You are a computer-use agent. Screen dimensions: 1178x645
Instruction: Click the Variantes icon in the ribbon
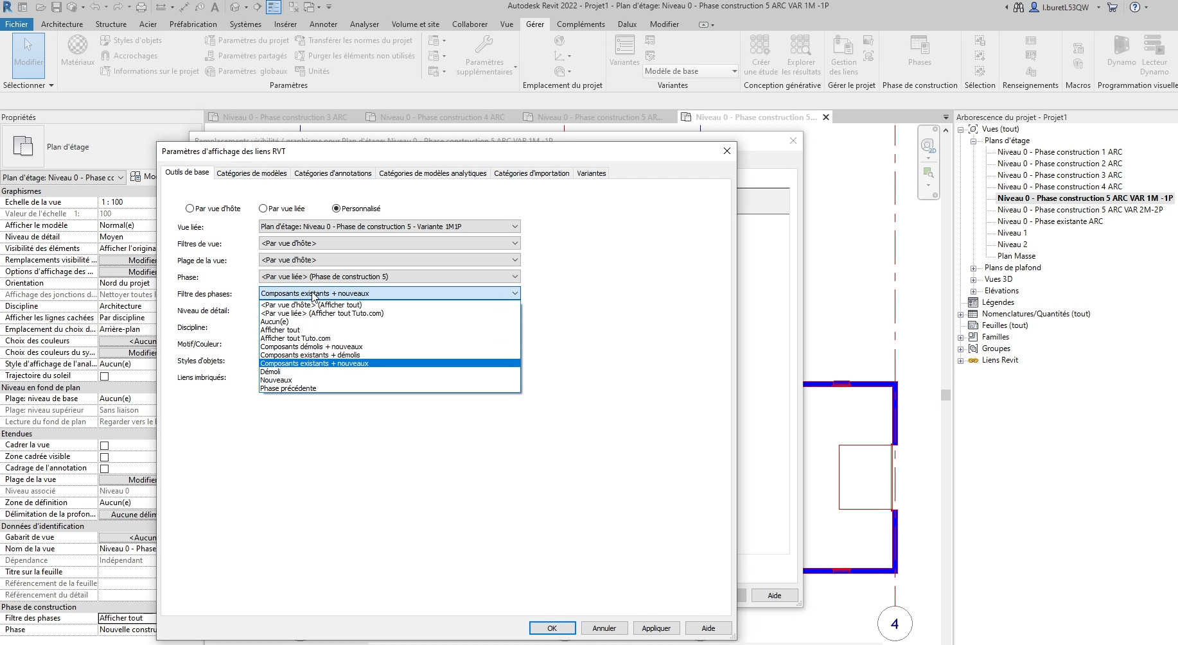(624, 46)
